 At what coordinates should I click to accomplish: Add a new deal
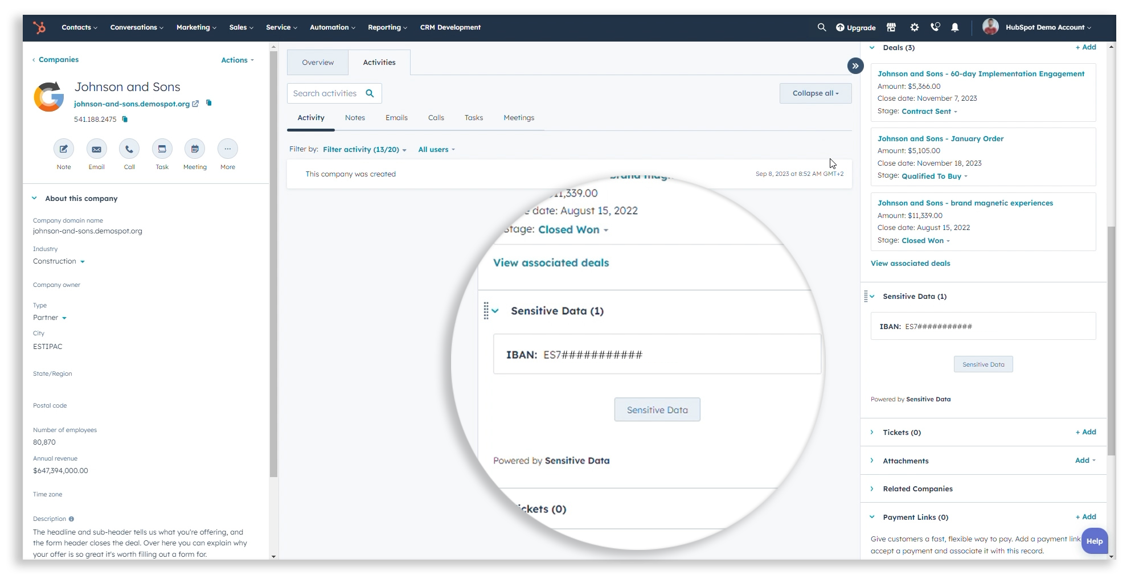[x=1085, y=47]
